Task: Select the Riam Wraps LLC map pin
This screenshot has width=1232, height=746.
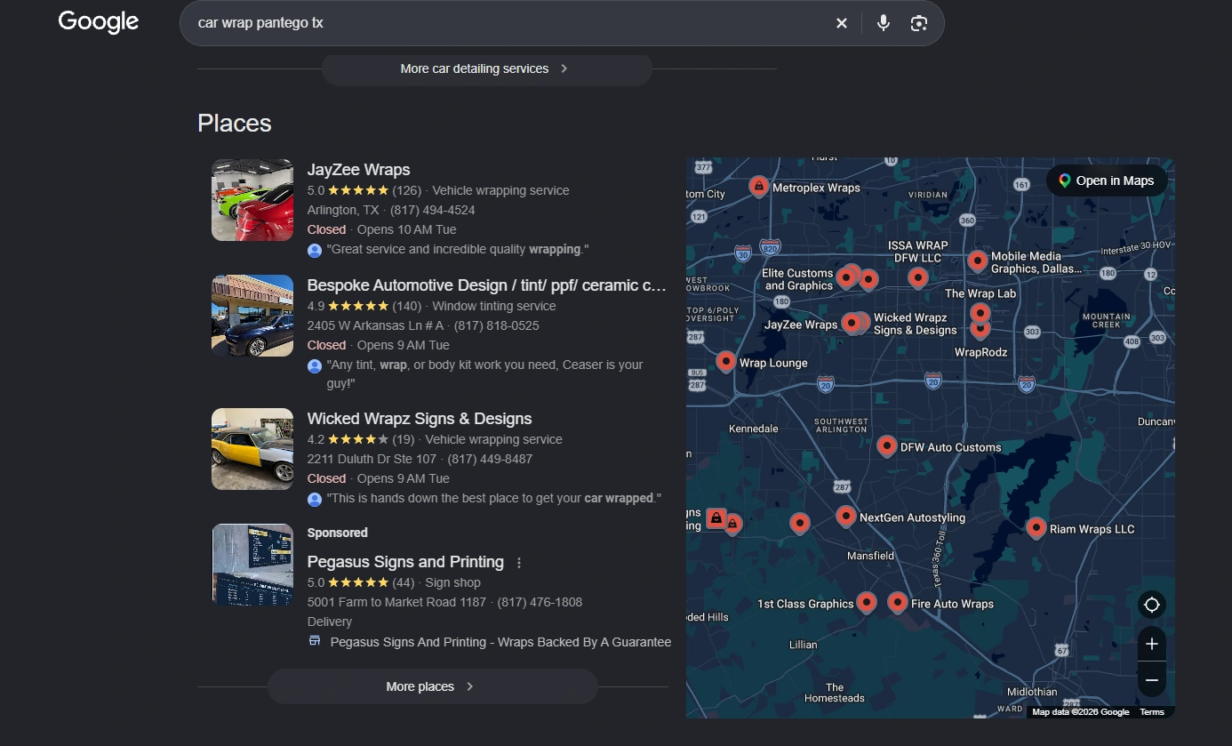Action: coord(1036,528)
